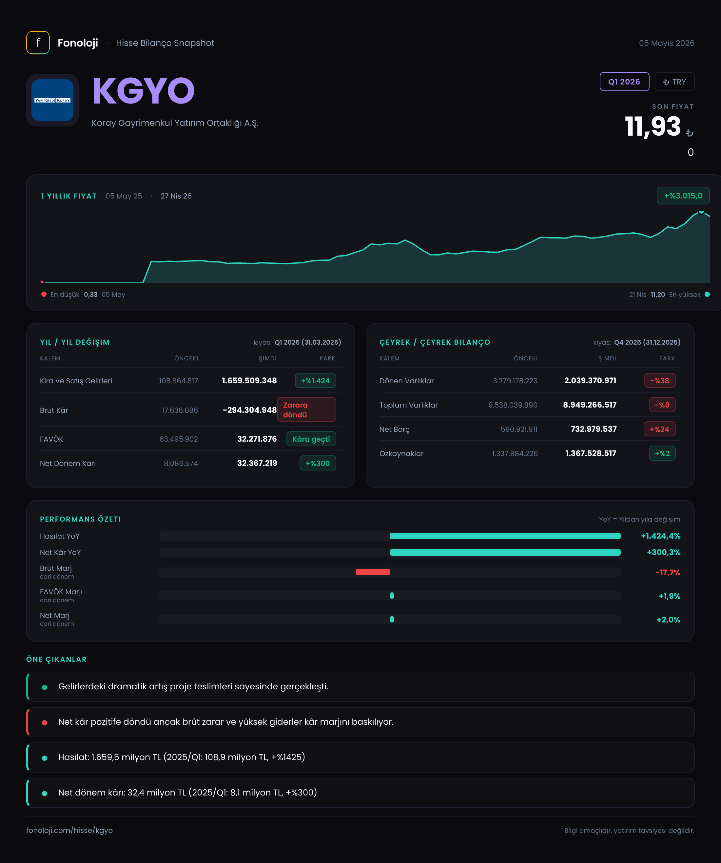The height and width of the screenshot is (863, 721).
Task: Click the -294.304.948 gross profit value
Action: pyautogui.click(x=249, y=410)
